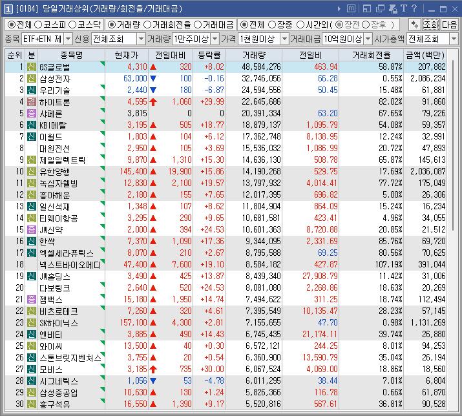462x416 pixels.
Task: Click stock name 녹십자웰빙
Action: [59, 183]
